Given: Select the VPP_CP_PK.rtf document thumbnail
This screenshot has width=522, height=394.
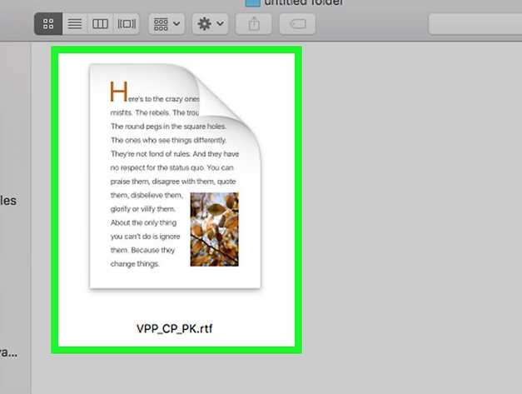Looking at the screenshot, I should 175,176.
